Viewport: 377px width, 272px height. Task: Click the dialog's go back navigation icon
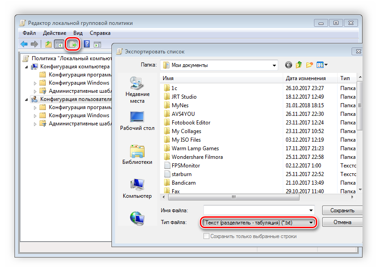pos(289,65)
